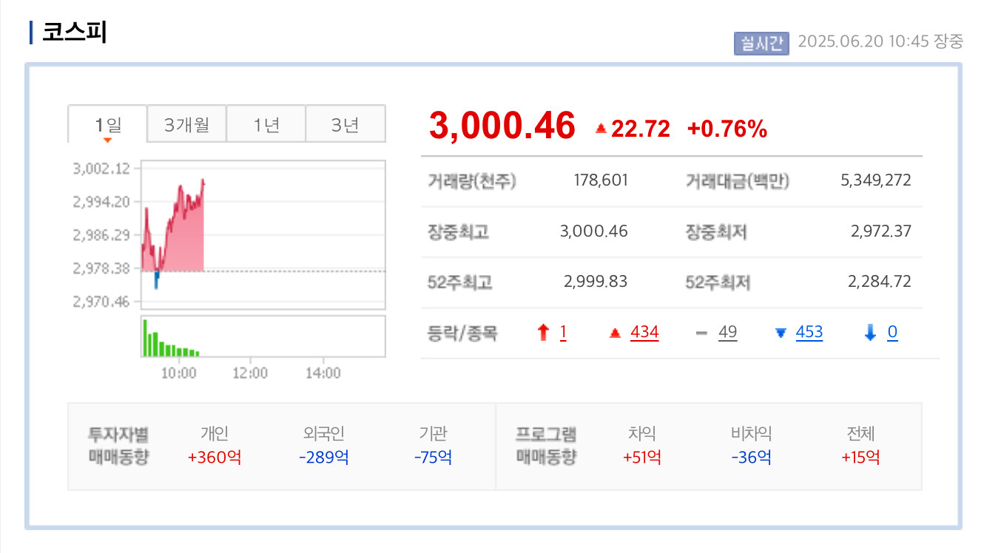Open the 49 unchanged stocks link
This screenshot has height=553, width=984.
tap(728, 333)
